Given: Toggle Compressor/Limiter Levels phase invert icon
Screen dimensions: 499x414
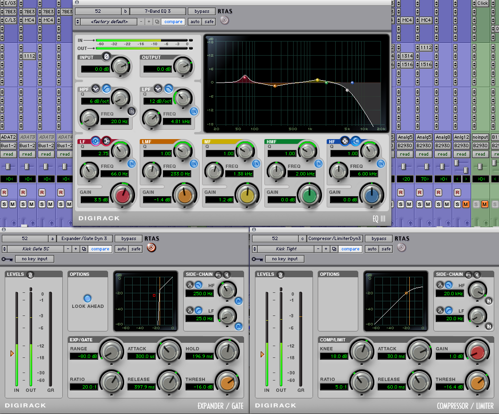Looking at the screenshot, I should click(280, 275).
